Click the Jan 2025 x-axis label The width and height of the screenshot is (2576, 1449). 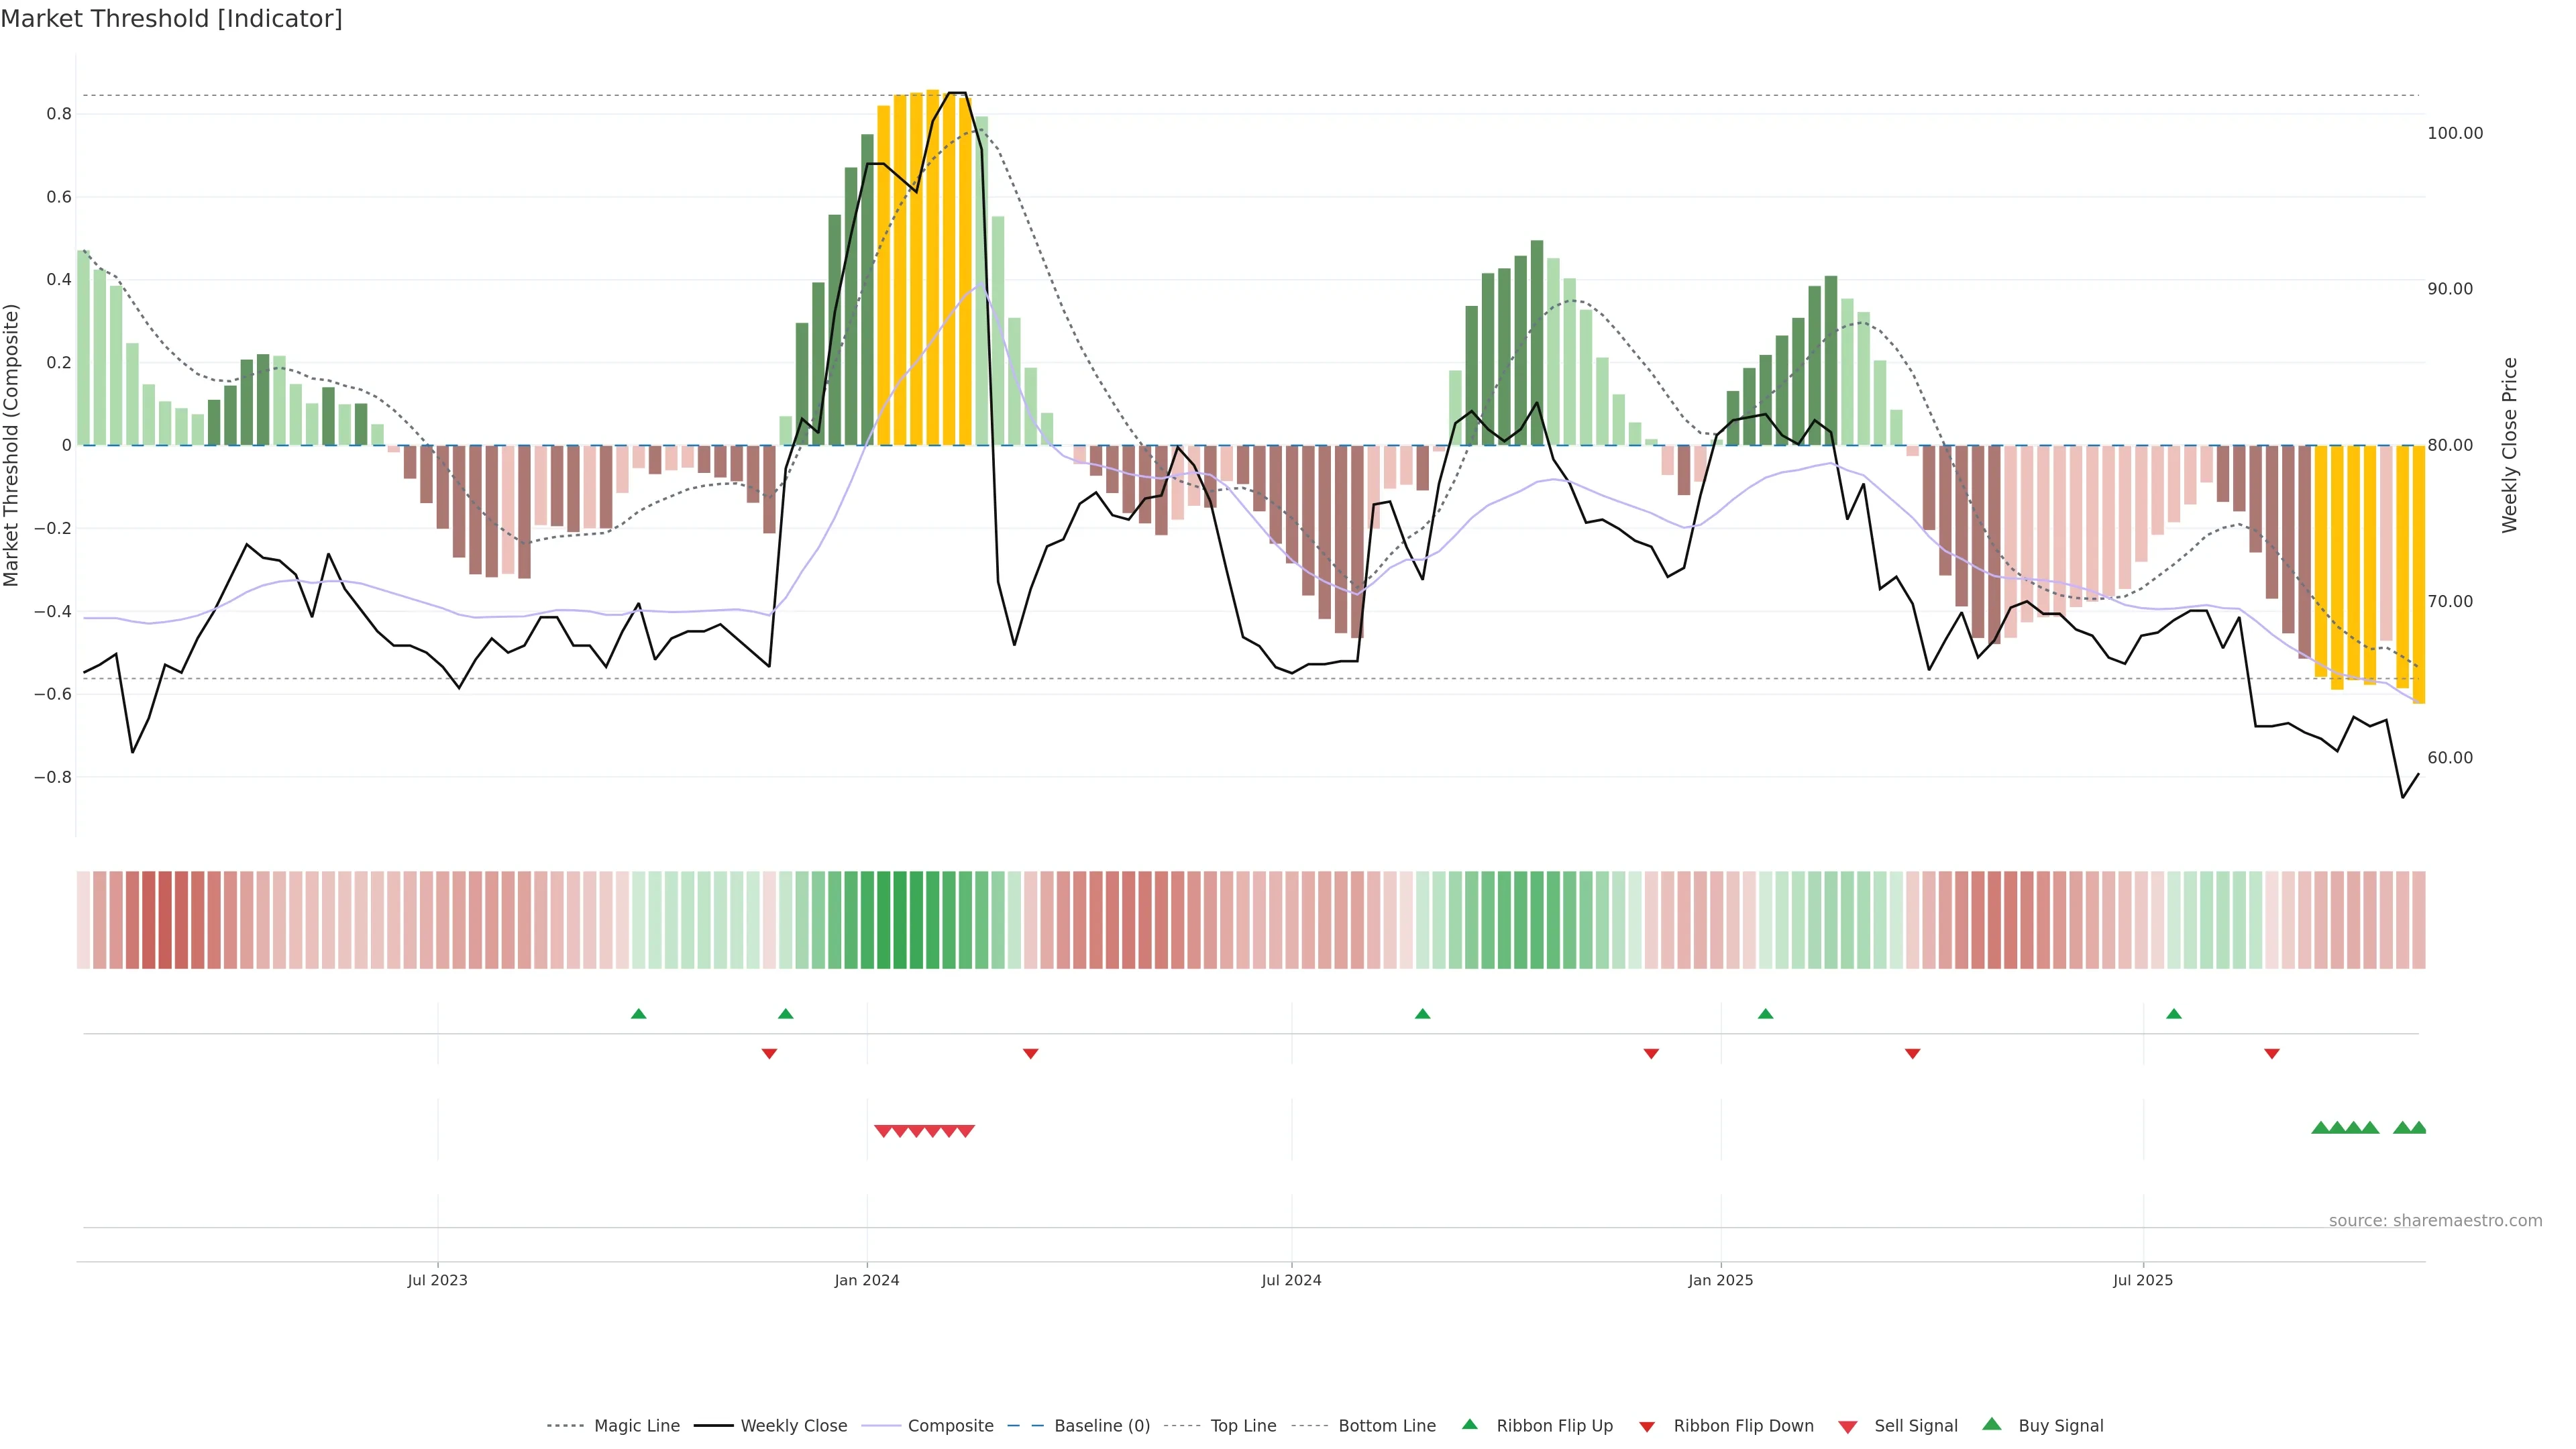click(1720, 1280)
